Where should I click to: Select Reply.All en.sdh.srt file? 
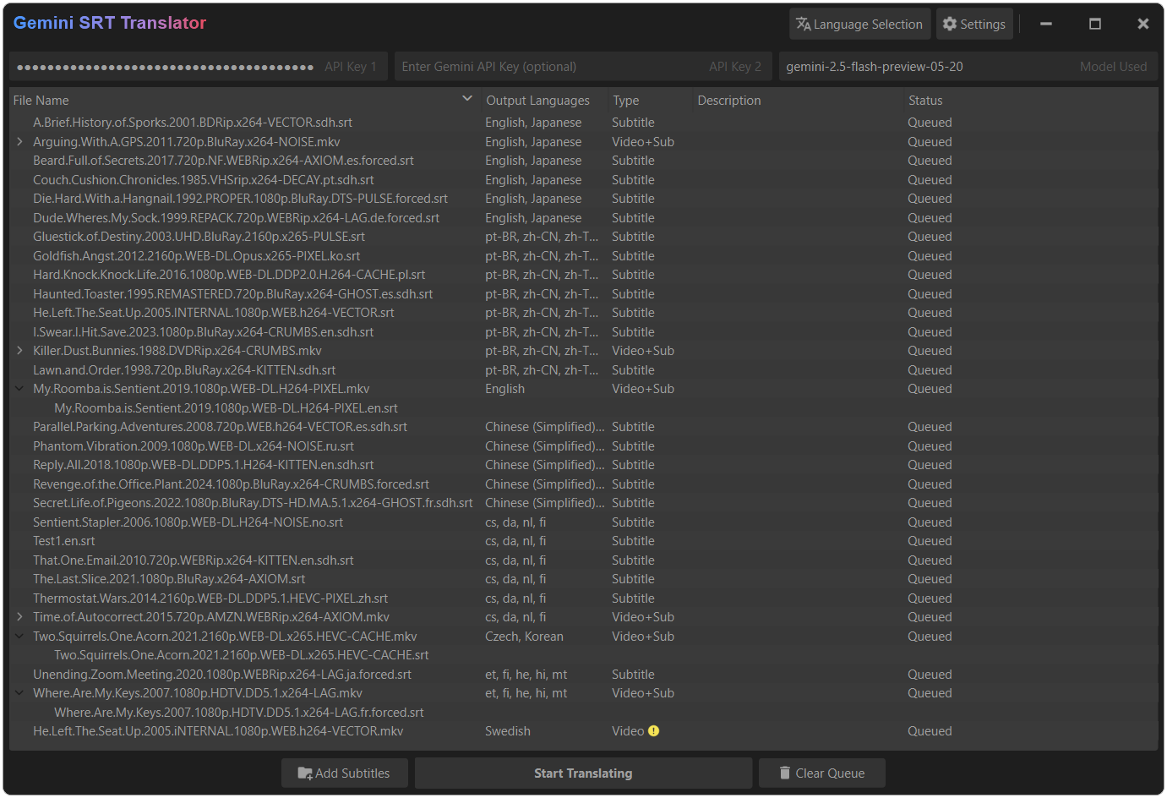tap(203, 465)
